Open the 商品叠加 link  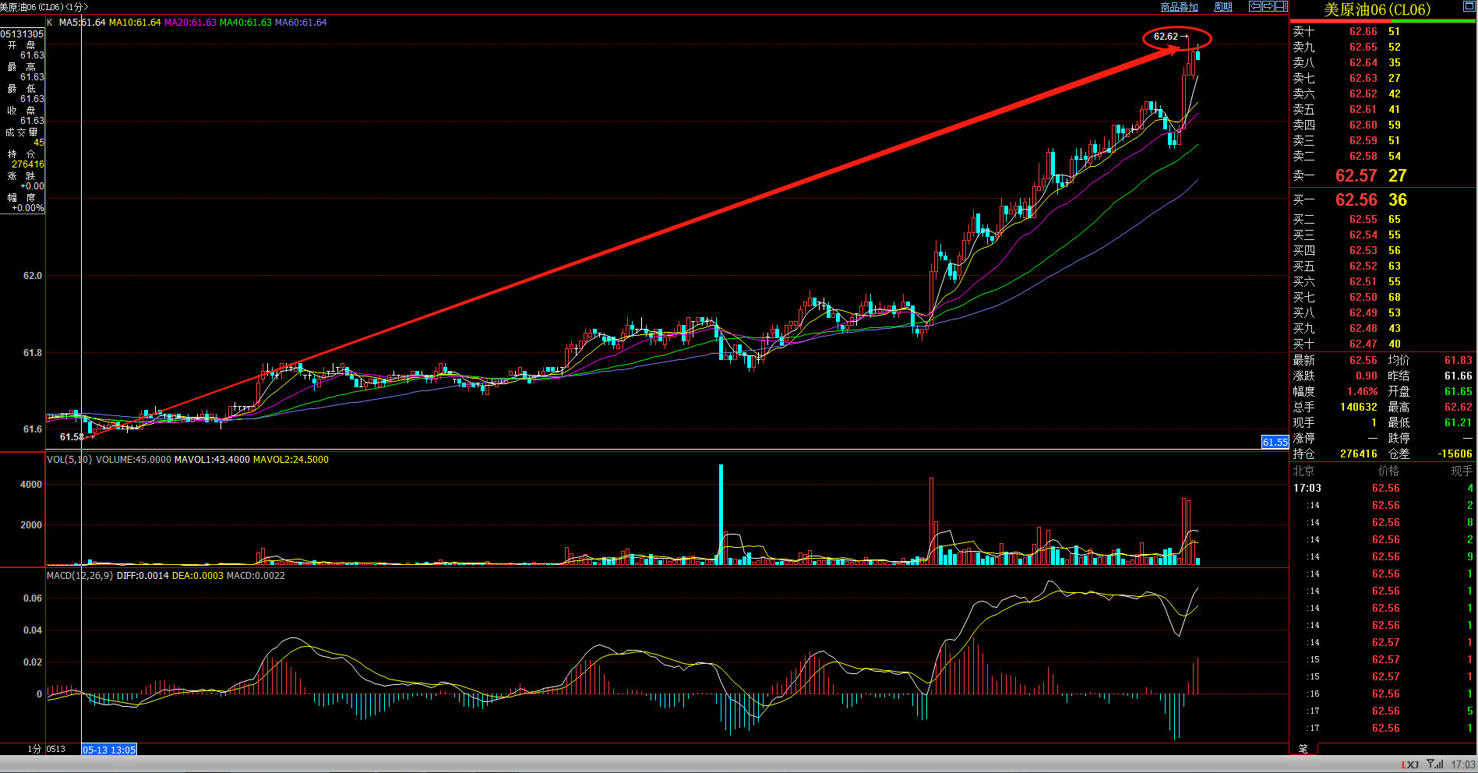click(1179, 7)
